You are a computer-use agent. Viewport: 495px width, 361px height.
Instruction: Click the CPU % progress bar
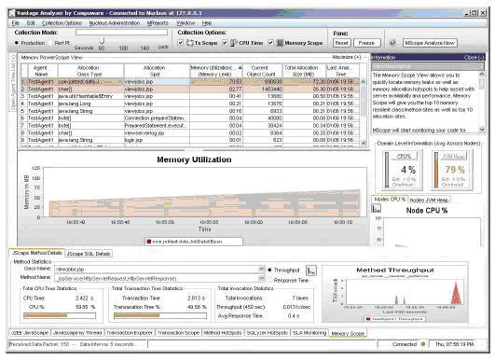click(x=60, y=315)
